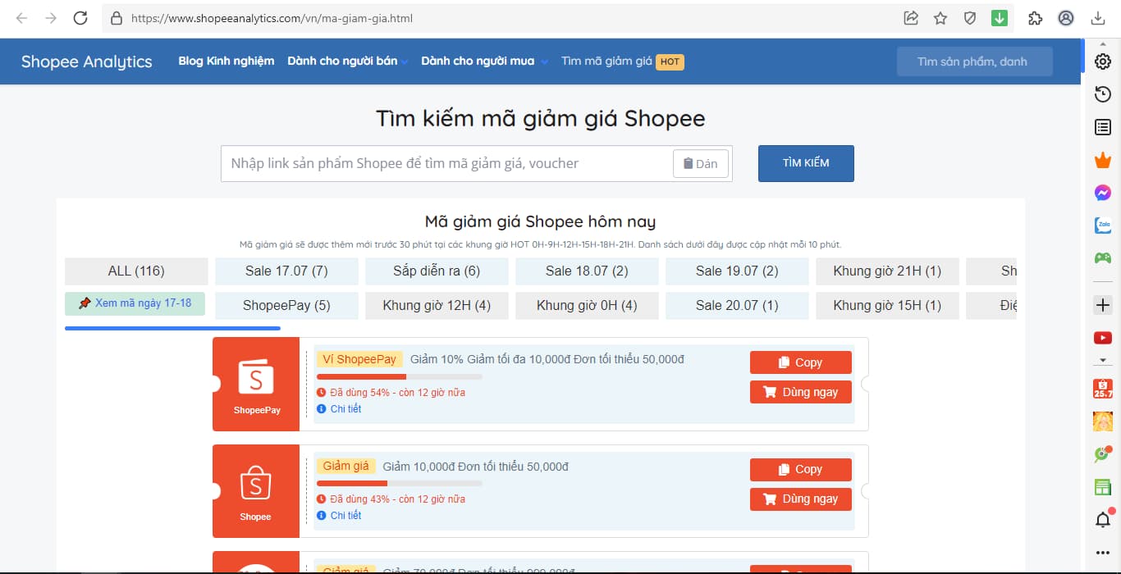Open sidebar settings gear icon
This screenshot has width=1121, height=574.
pos(1103,62)
